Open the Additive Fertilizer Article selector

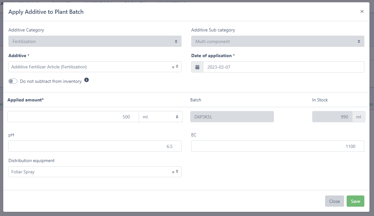coord(90,67)
